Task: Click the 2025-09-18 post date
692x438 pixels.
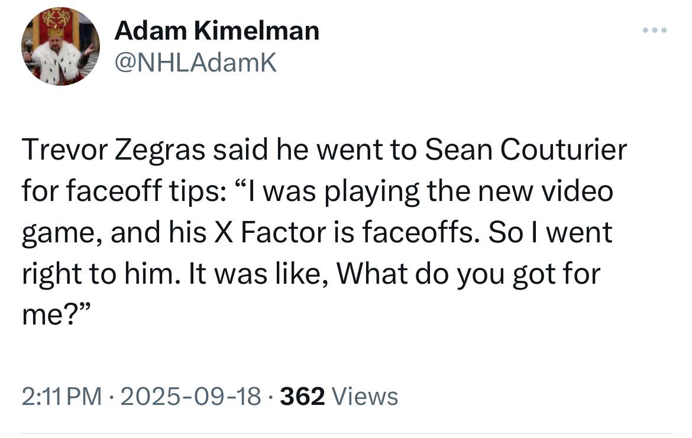Action: click(x=190, y=396)
